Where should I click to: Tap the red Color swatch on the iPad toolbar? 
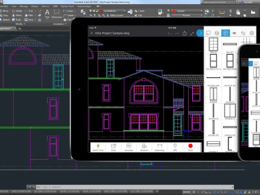(190, 146)
